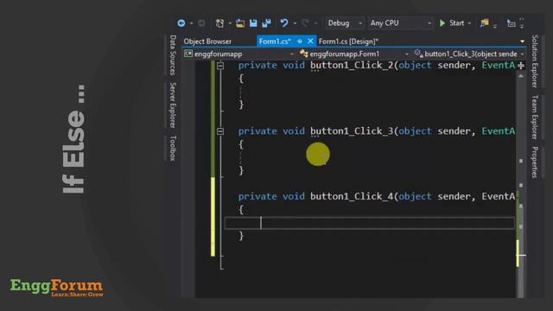The height and width of the screenshot is (311, 553).
Task: Click the empty line inside button1_Click_4 body
Action: pyautogui.click(x=369, y=223)
